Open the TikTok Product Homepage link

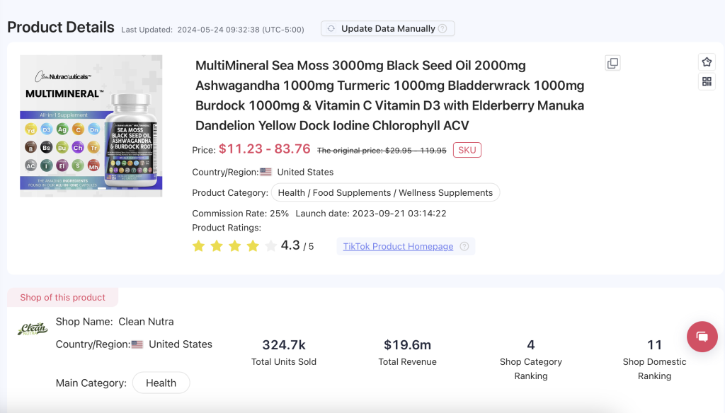[398, 247]
